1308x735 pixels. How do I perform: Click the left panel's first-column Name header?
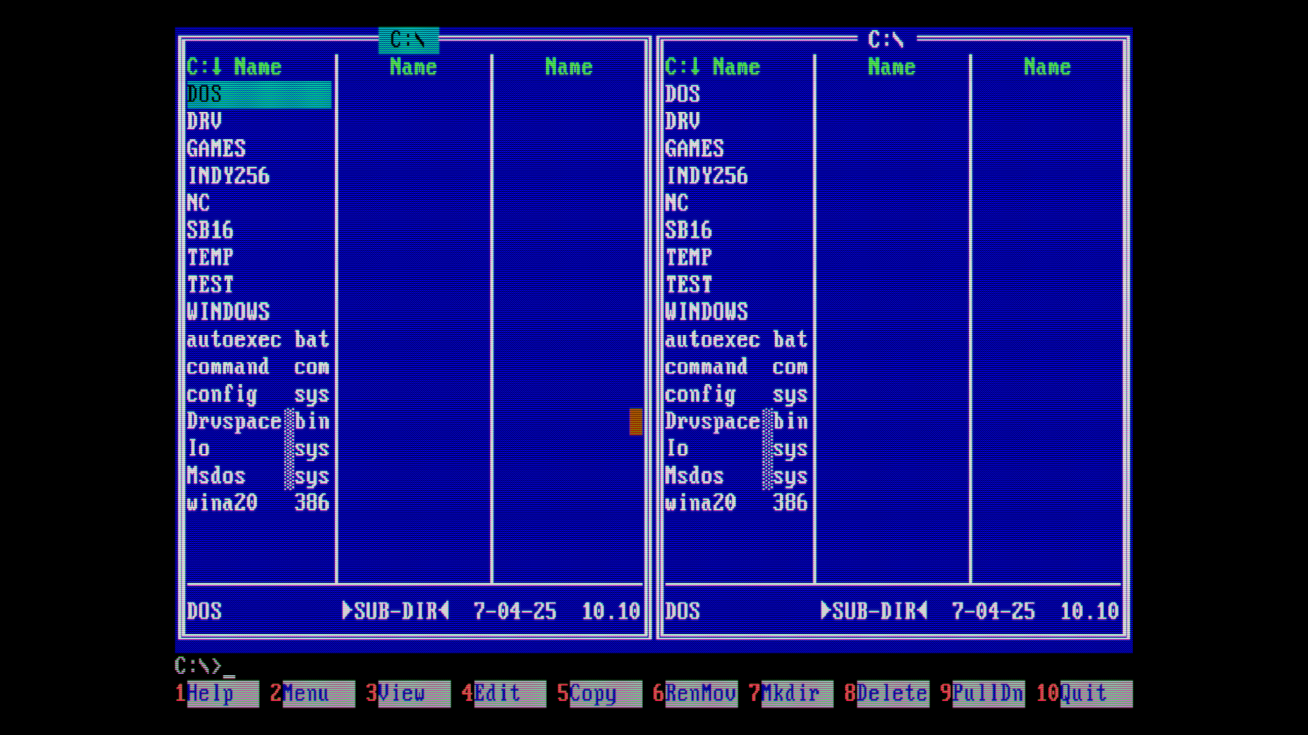tap(258, 67)
